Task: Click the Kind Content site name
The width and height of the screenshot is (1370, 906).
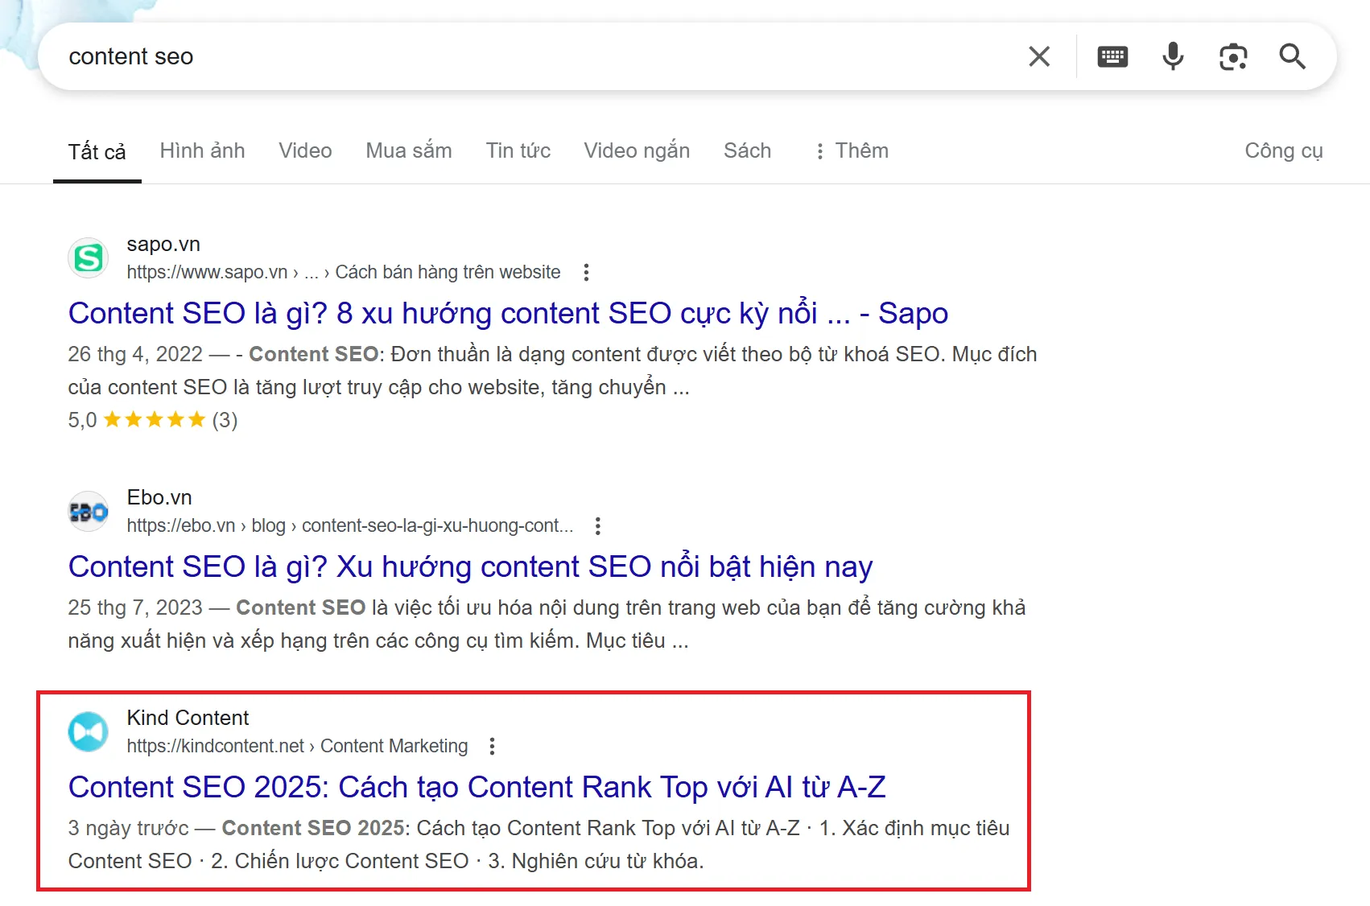Action: (x=188, y=718)
